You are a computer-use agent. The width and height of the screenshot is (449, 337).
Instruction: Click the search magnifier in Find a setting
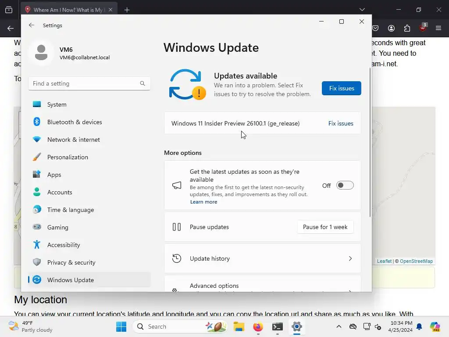tap(143, 83)
